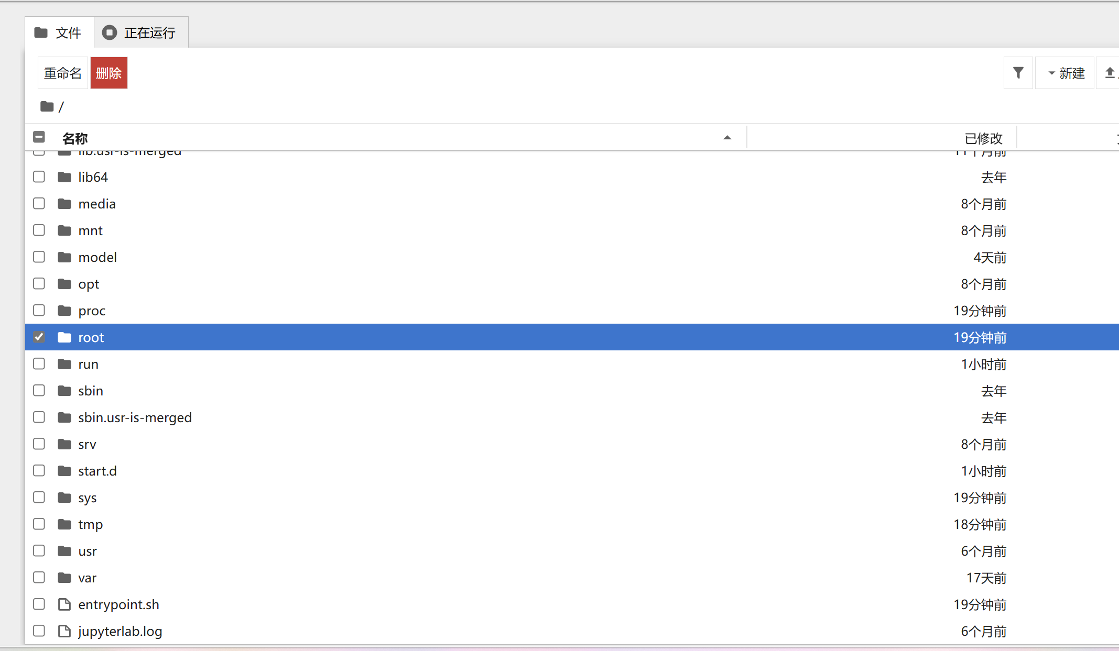Click the red 删除 button

[109, 73]
